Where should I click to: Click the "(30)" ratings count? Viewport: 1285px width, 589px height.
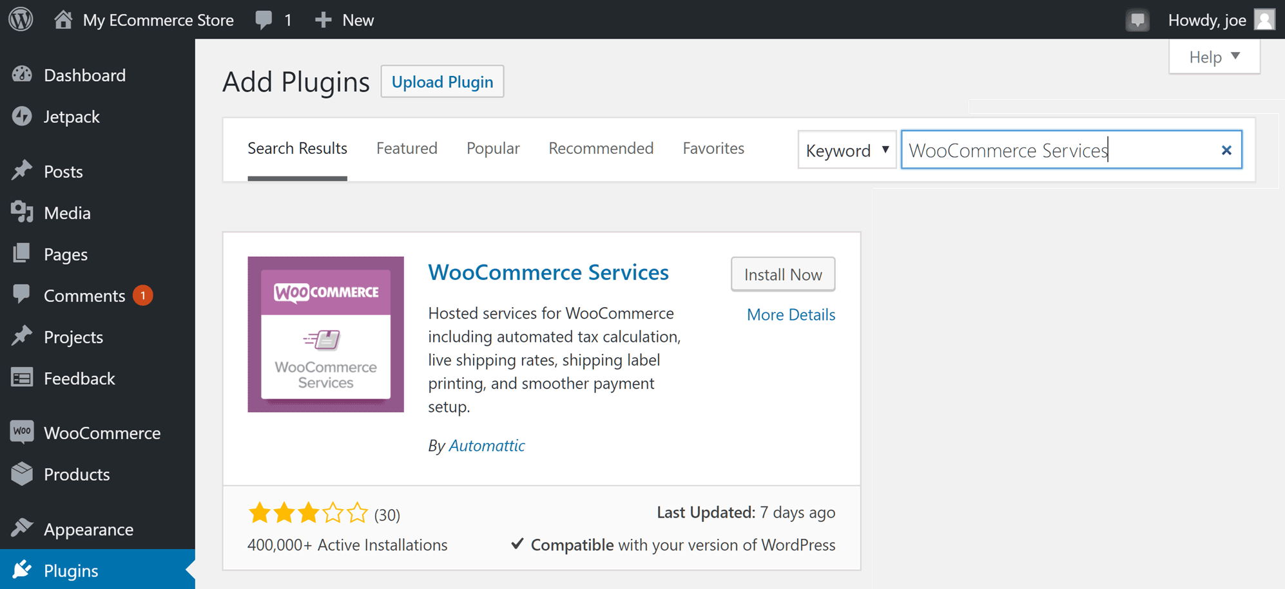(x=387, y=514)
